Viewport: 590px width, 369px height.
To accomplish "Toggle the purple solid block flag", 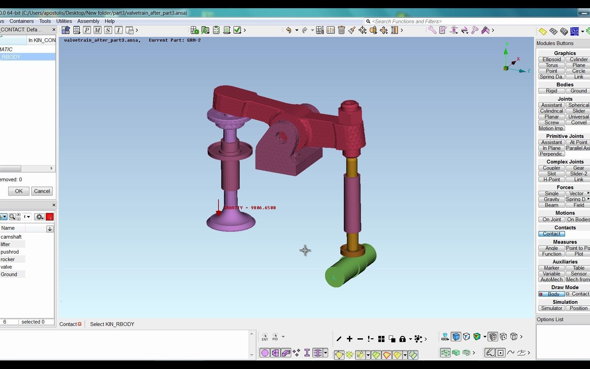I will (x=286, y=353).
